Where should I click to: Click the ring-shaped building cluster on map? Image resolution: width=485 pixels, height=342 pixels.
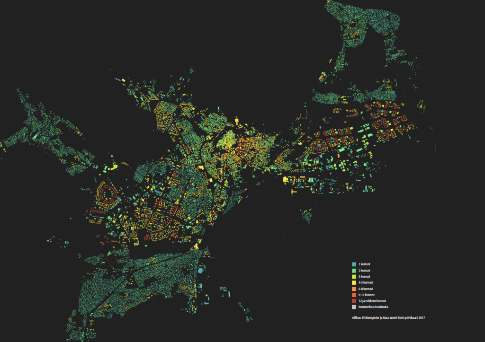[x=108, y=194]
